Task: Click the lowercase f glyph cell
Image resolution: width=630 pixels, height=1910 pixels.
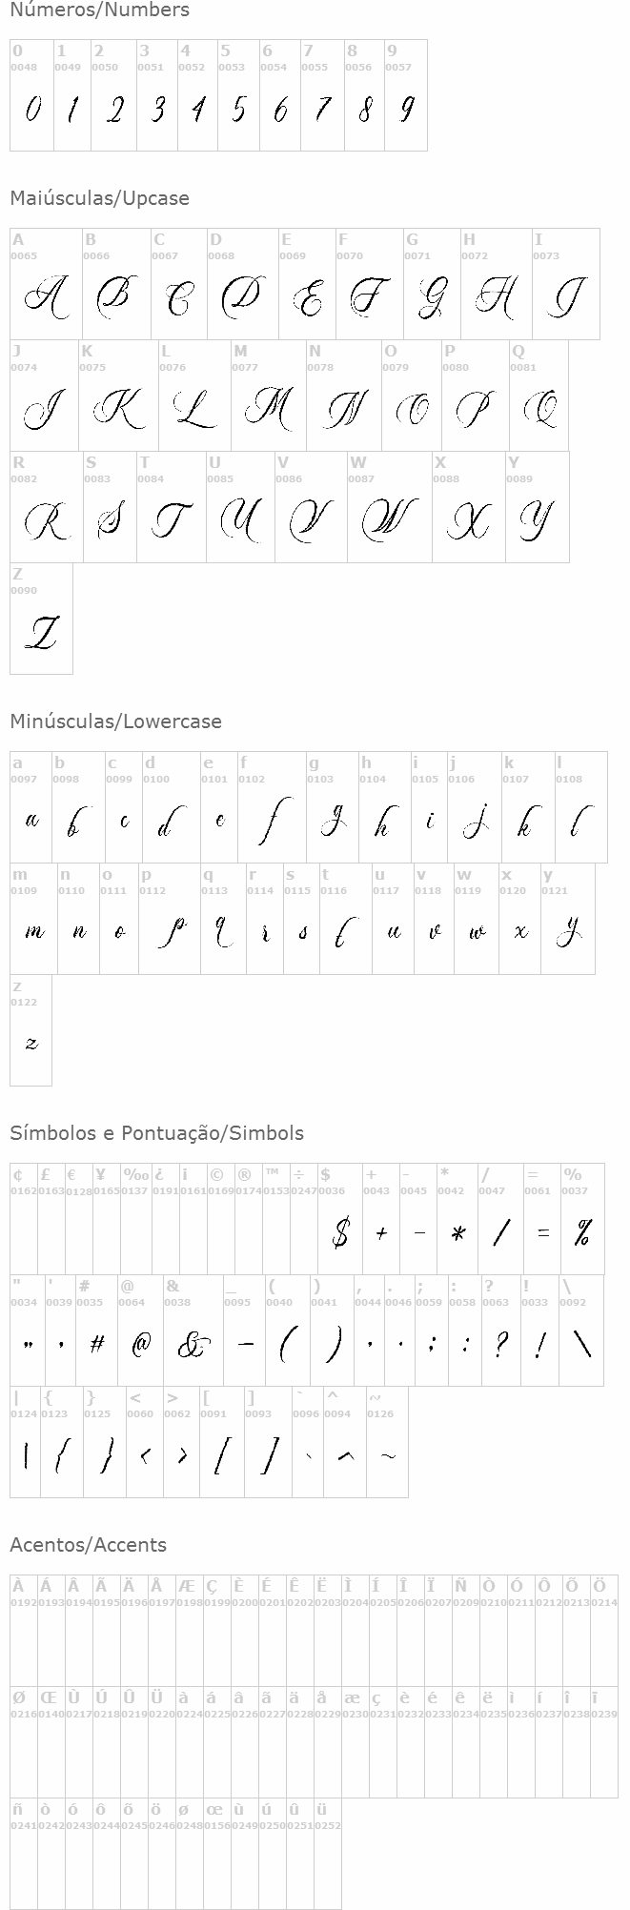Action: coord(272,807)
